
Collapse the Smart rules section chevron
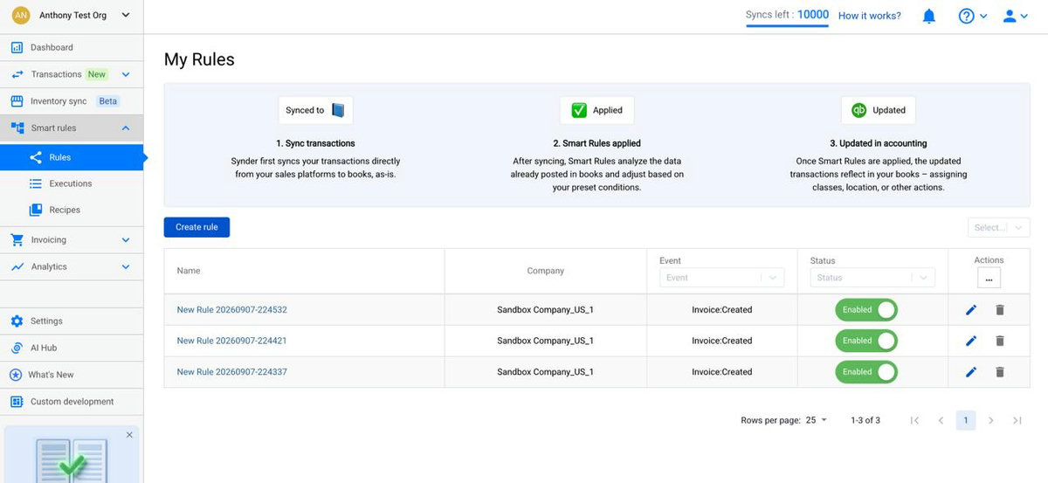pyautogui.click(x=126, y=128)
